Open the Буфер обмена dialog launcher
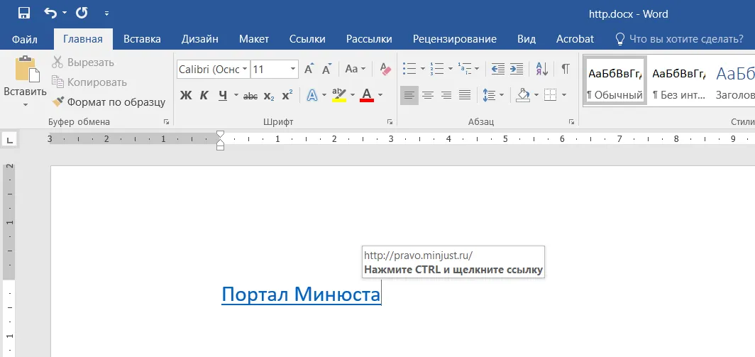The image size is (755, 357). (166, 122)
